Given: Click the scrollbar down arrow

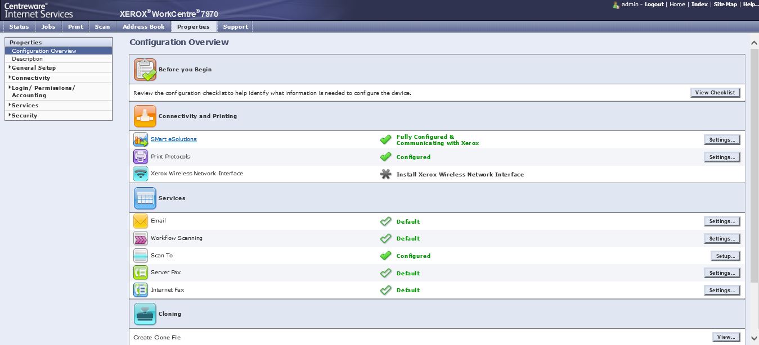Looking at the screenshot, I should [754, 339].
